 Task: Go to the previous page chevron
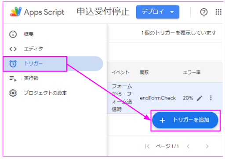click(188, 146)
